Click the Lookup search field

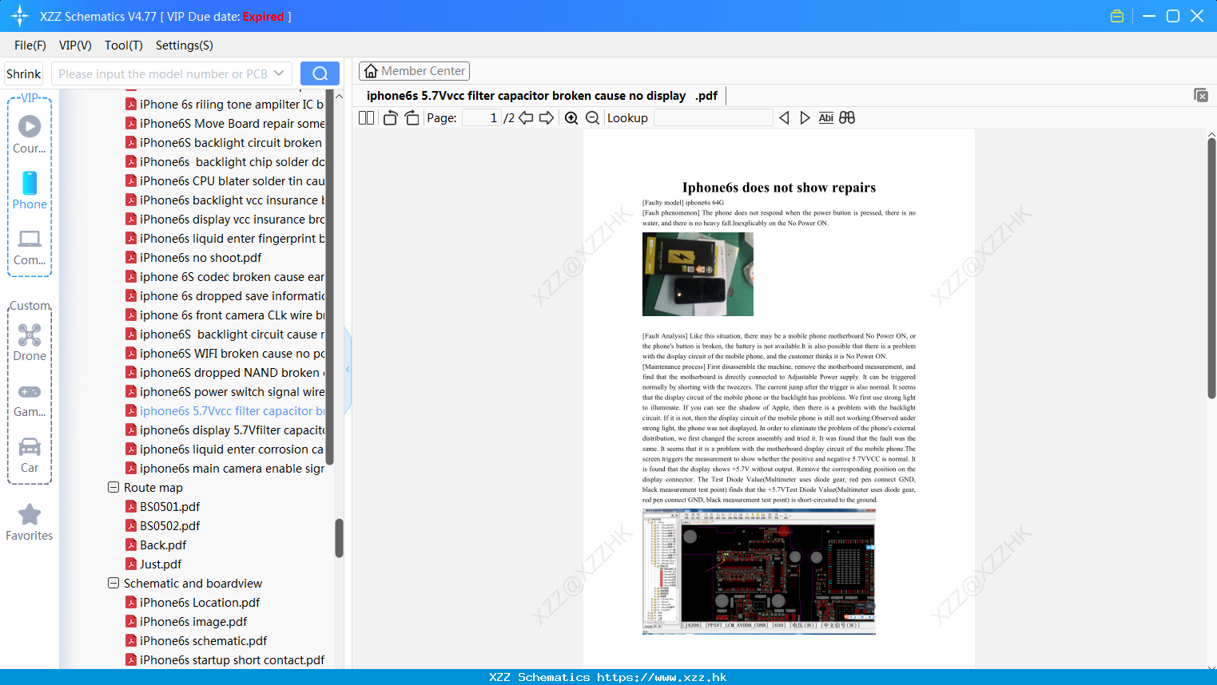tap(714, 118)
